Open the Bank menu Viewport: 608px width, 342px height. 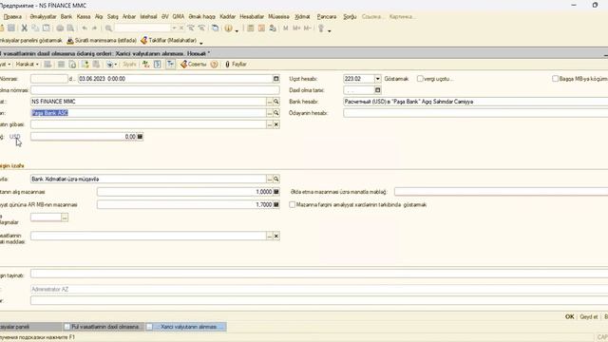[x=66, y=17]
